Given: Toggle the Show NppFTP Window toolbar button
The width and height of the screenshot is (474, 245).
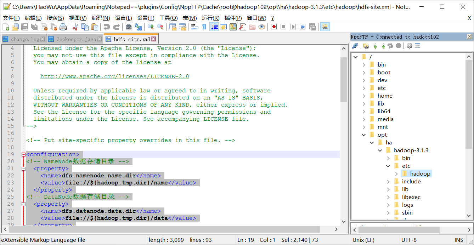Looking at the screenshot, I should (x=325, y=27).
